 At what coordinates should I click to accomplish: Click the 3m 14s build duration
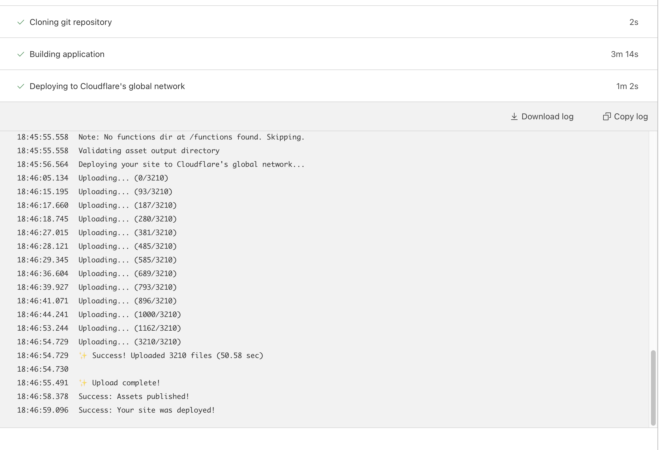coord(624,54)
